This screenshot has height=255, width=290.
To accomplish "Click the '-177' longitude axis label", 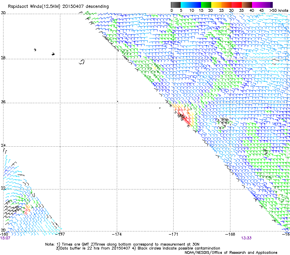I will point(60,234).
